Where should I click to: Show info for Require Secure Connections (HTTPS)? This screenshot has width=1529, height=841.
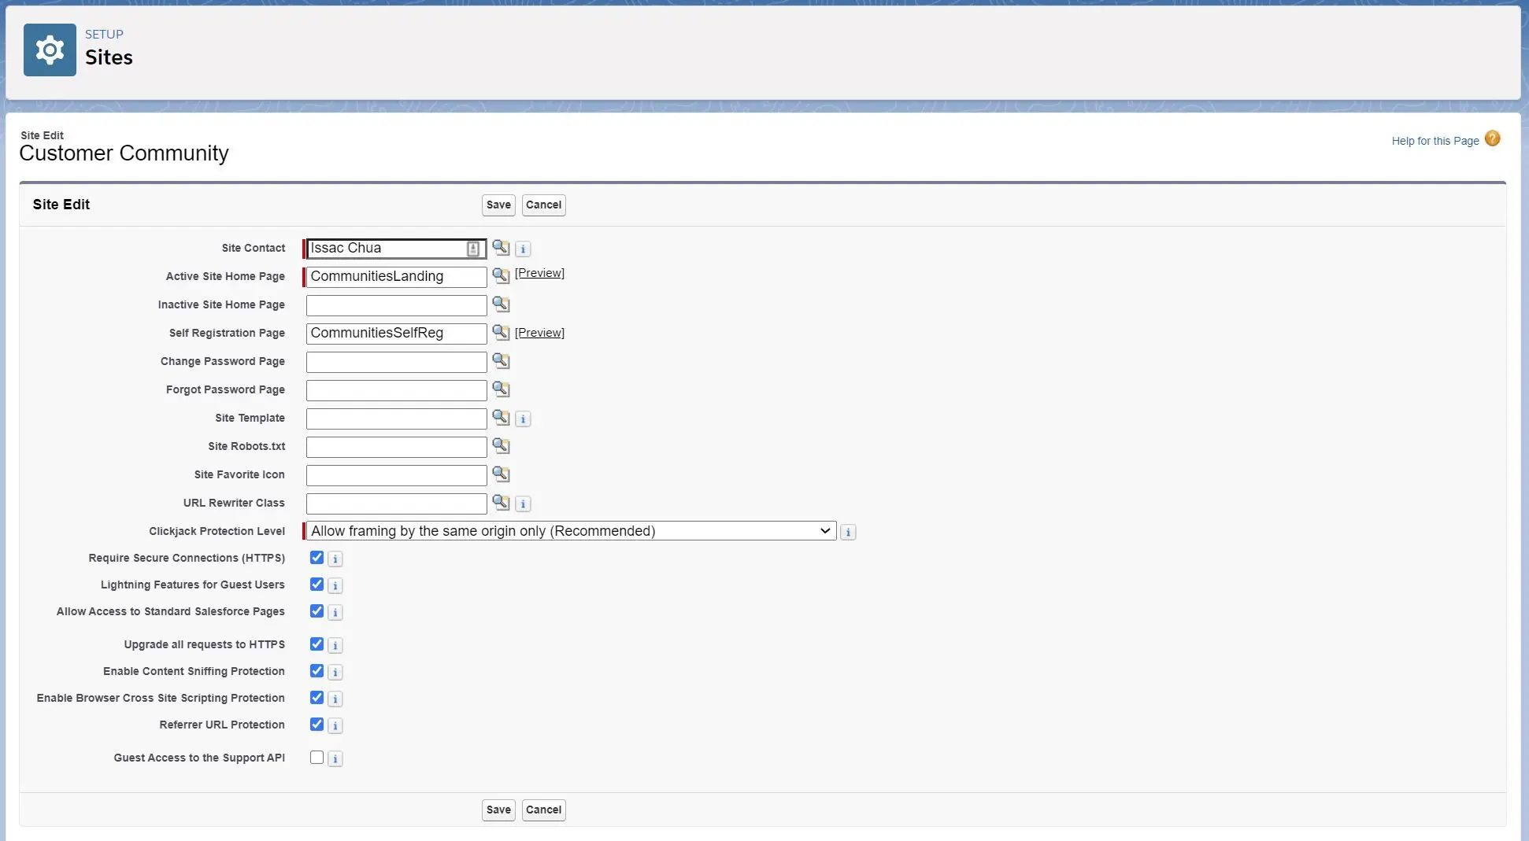[335, 559]
